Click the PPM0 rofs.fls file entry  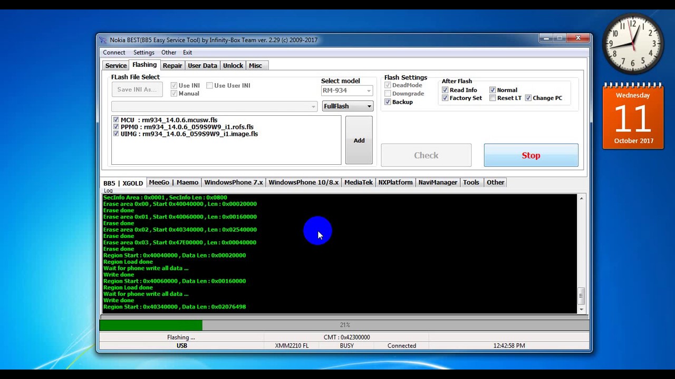point(187,127)
